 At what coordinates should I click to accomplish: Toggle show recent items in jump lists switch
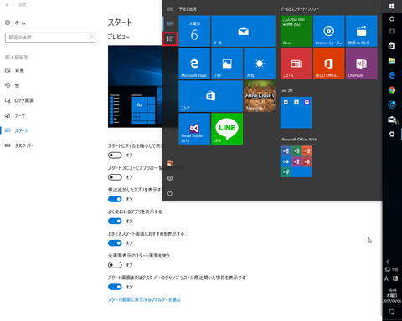pos(115,287)
